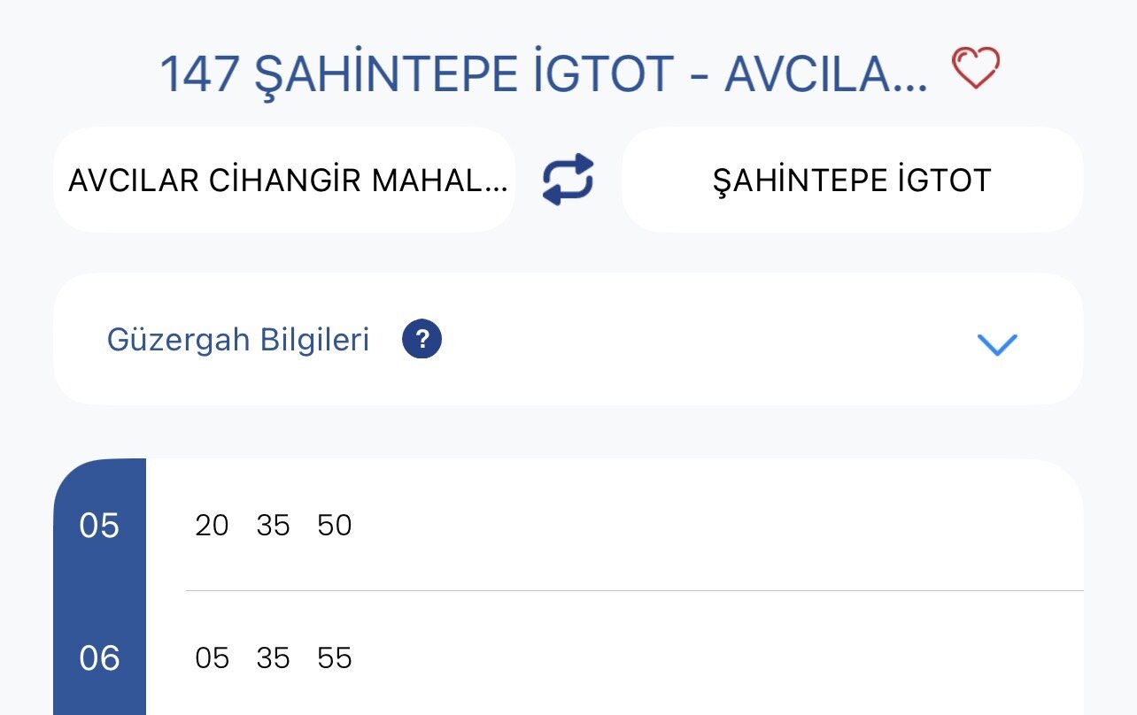Tap the 05:20 departure time
1137x715 pixels.
tap(212, 526)
